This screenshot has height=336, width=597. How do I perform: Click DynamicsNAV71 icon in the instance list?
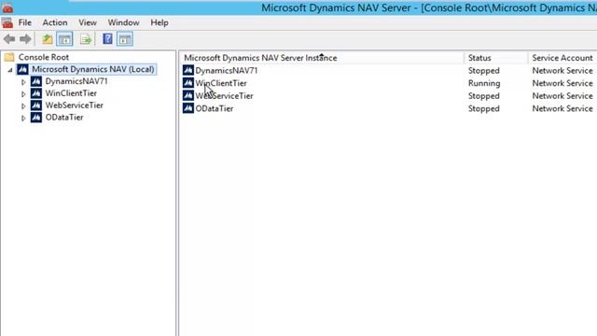(x=188, y=71)
